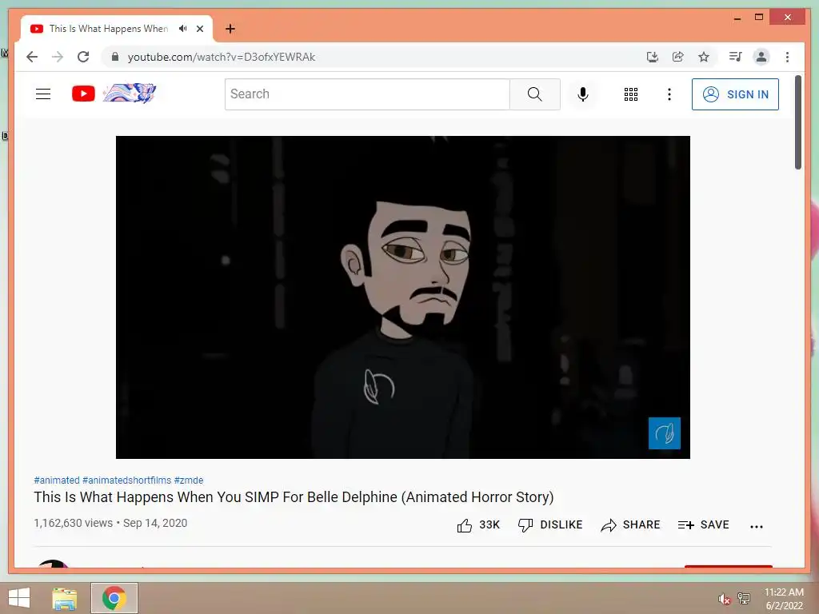The width and height of the screenshot is (819, 614).
Task: Click SAVE to add to playlist
Action: (x=703, y=524)
